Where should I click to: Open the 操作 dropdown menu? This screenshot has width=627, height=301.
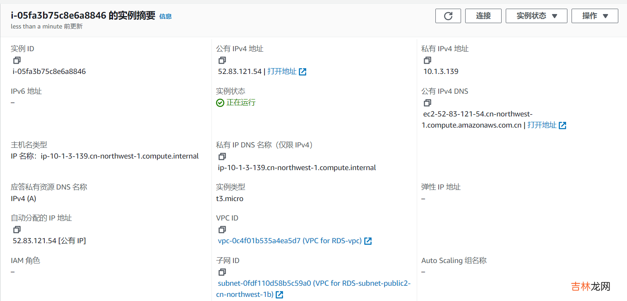595,16
